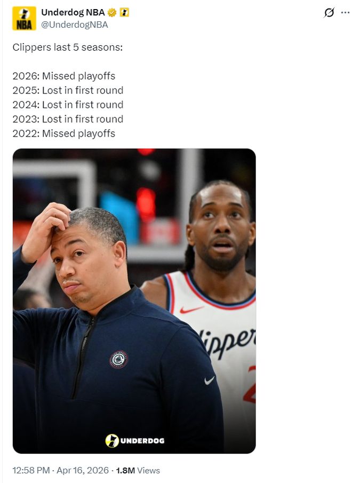Click the Underdog logo watermark in photo
Image resolution: width=352 pixels, height=483 pixels.
pos(135,440)
